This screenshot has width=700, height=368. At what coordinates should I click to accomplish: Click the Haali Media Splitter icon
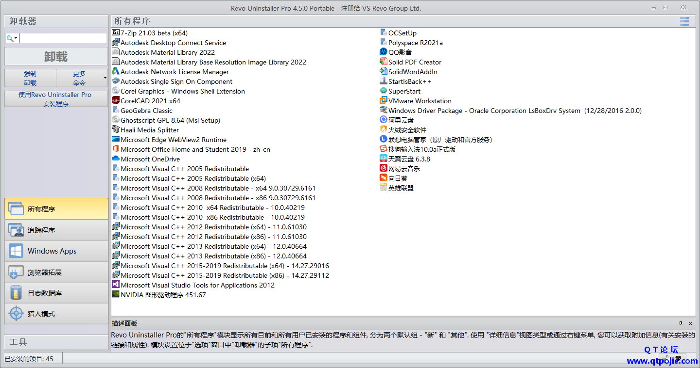pyautogui.click(x=116, y=130)
